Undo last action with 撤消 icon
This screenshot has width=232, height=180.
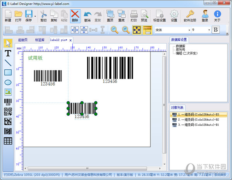point(87,16)
